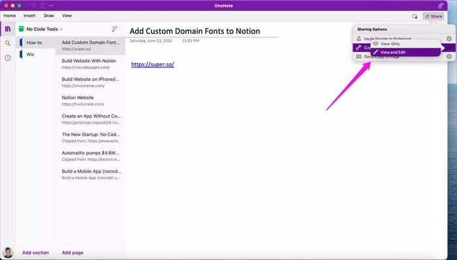This screenshot has width=457, height=260.
Task: Open the feedback speech bubble icon
Action: [x=415, y=16]
